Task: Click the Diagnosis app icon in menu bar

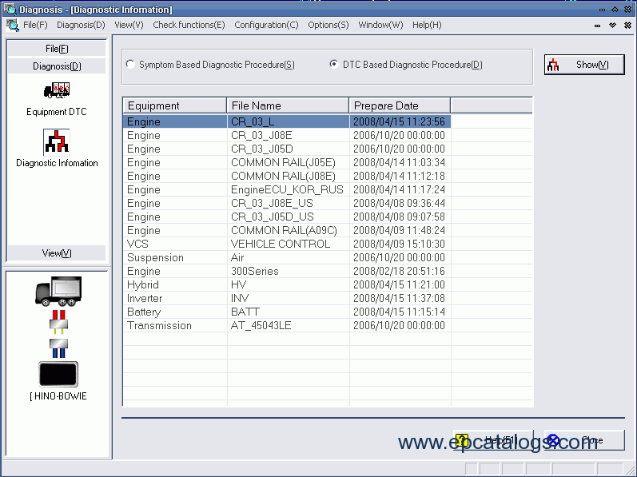Action: 13,25
